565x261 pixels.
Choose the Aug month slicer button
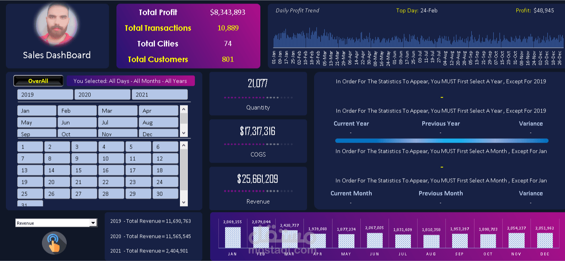tap(158, 122)
